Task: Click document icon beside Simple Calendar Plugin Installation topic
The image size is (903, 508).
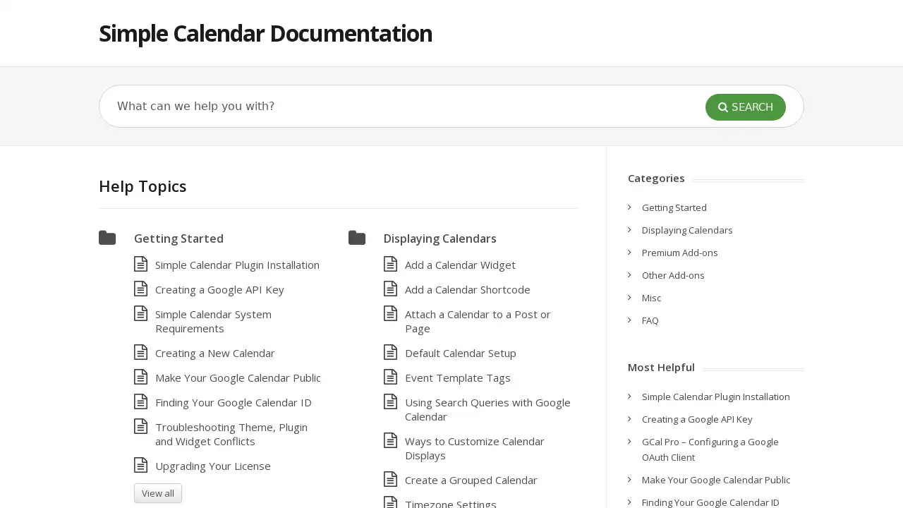Action: pos(141,264)
